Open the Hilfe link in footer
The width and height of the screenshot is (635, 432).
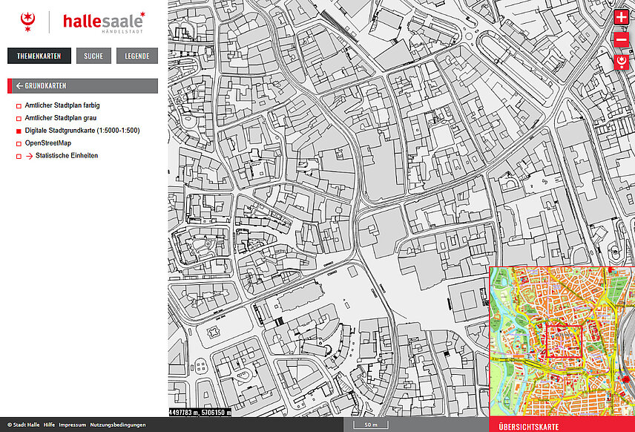[49, 425]
